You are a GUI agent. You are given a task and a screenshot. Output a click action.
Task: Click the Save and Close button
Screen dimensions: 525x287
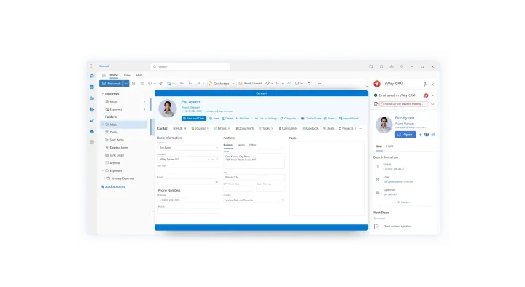point(194,119)
